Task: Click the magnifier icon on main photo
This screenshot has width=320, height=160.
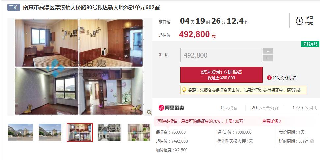Action: click(149, 112)
